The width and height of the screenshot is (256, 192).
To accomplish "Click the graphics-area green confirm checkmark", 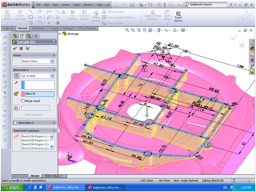I will point(234,37).
